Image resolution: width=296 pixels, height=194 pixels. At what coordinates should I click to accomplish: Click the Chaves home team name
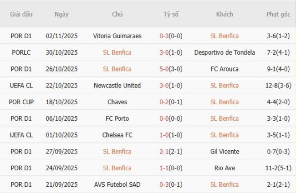click(117, 102)
